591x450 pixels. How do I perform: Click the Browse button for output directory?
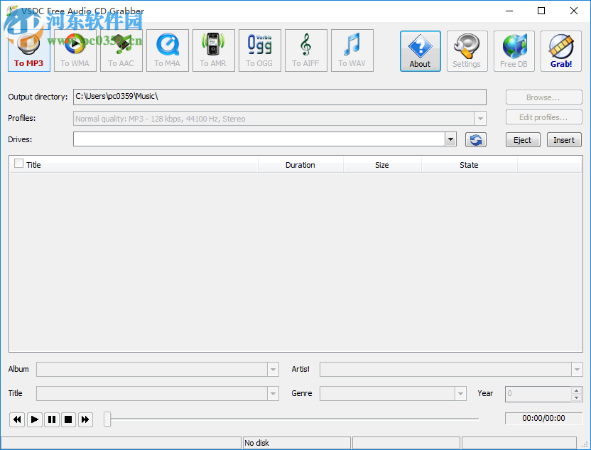tap(543, 97)
